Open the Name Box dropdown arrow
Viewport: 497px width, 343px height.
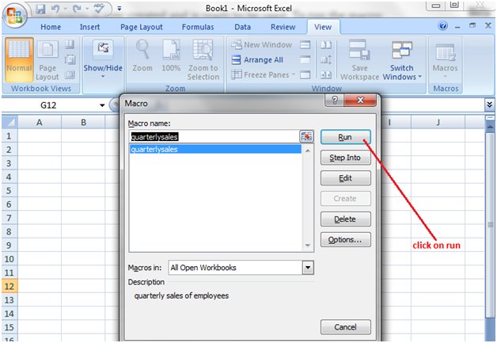pos(102,105)
